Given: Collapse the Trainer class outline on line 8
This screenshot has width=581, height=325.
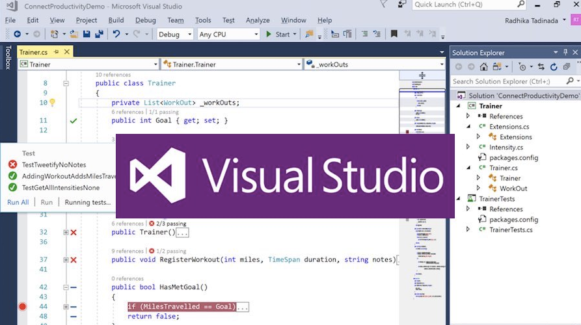Looking at the screenshot, I should [66, 83].
